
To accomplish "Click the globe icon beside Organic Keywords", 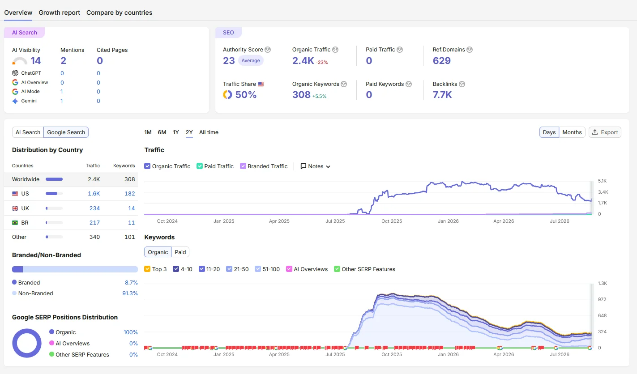I will pos(344,84).
